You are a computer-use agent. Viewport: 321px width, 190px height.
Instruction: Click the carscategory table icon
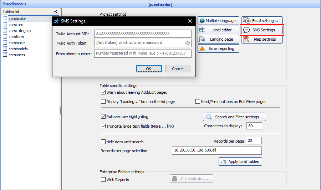(5, 31)
